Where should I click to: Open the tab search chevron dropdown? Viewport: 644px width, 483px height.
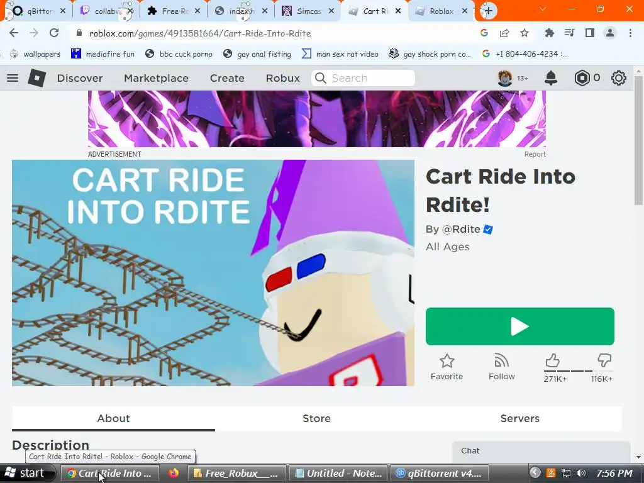[x=543, y=9]
